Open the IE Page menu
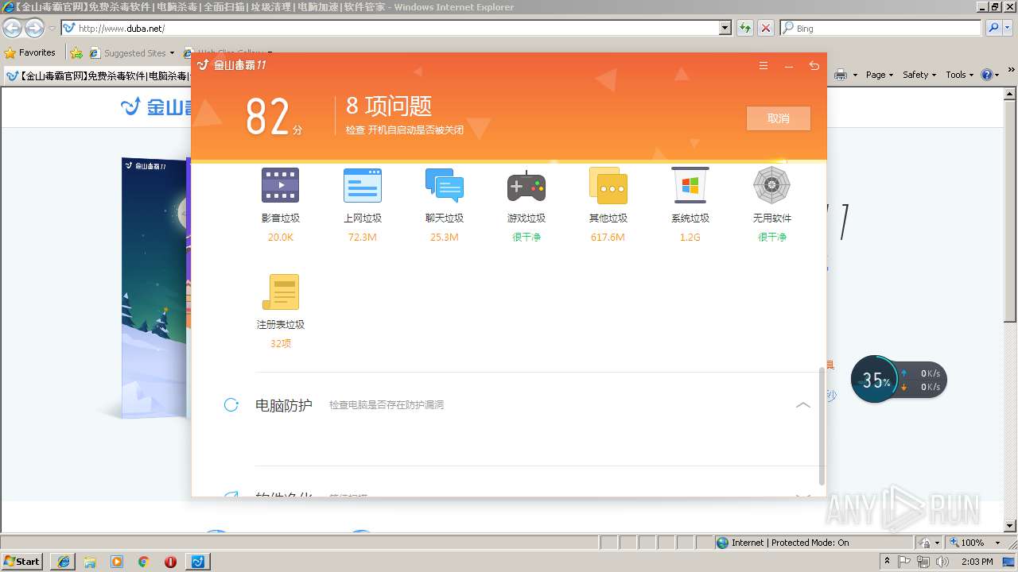Image resolution: width=1018 pixels, height=572 pixels. 880,75
